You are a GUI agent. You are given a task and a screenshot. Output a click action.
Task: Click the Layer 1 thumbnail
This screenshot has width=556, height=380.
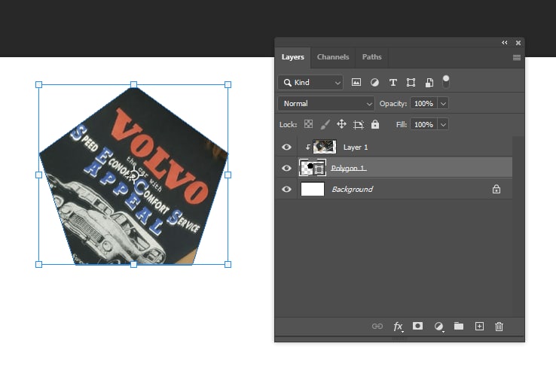tap(325, 147)
